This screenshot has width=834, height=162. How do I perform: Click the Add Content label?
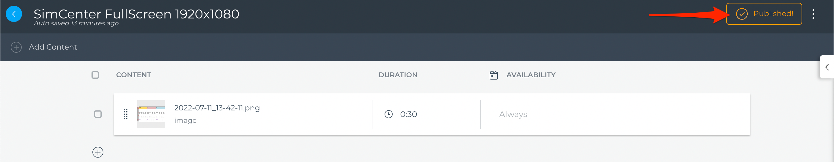53,47
